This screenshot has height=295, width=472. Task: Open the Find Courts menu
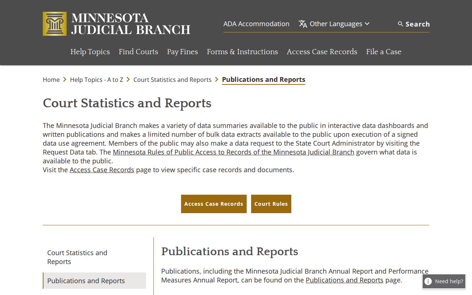coord(138,52)
